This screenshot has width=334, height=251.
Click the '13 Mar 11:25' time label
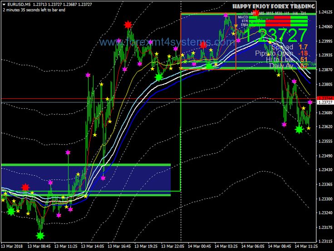(x=66, y=246)
